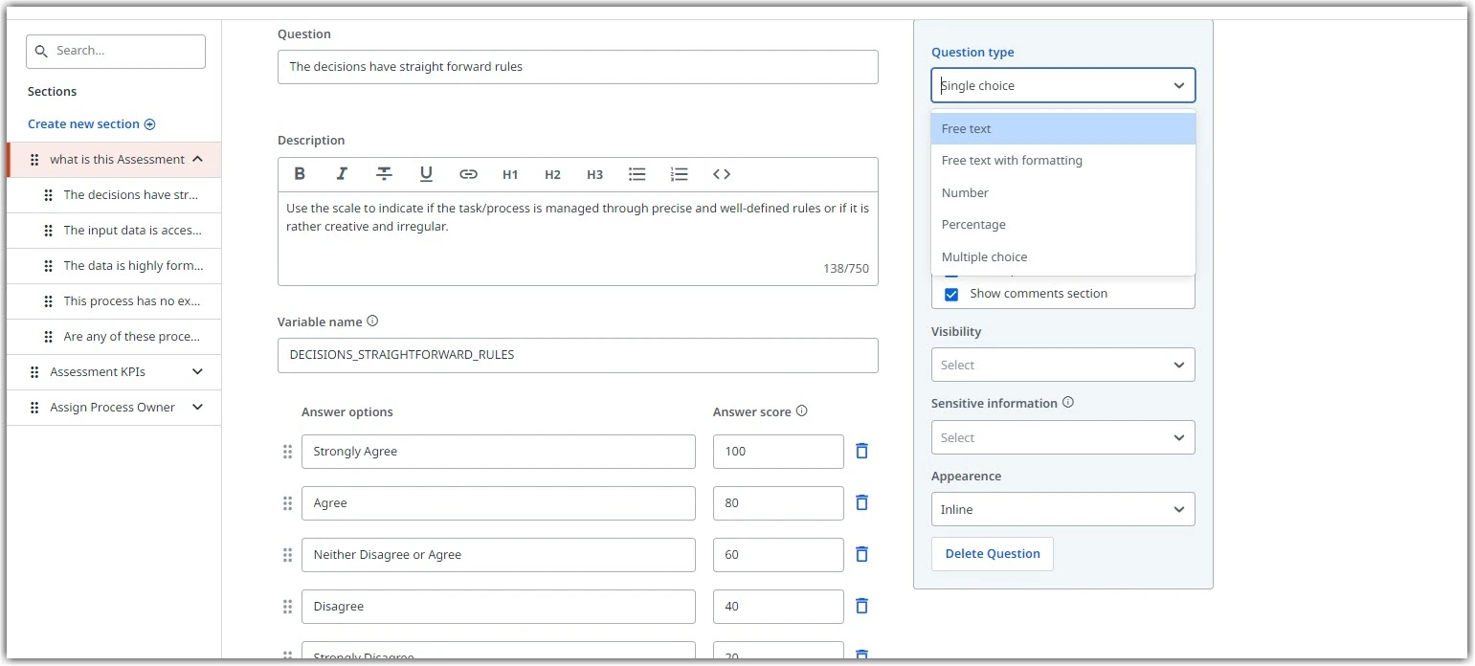Screen dimensions: 1475x666
Task: Insert a code block
Action: [722, 174]
